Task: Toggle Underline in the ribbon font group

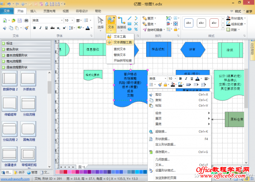Action: pos(46,28)
